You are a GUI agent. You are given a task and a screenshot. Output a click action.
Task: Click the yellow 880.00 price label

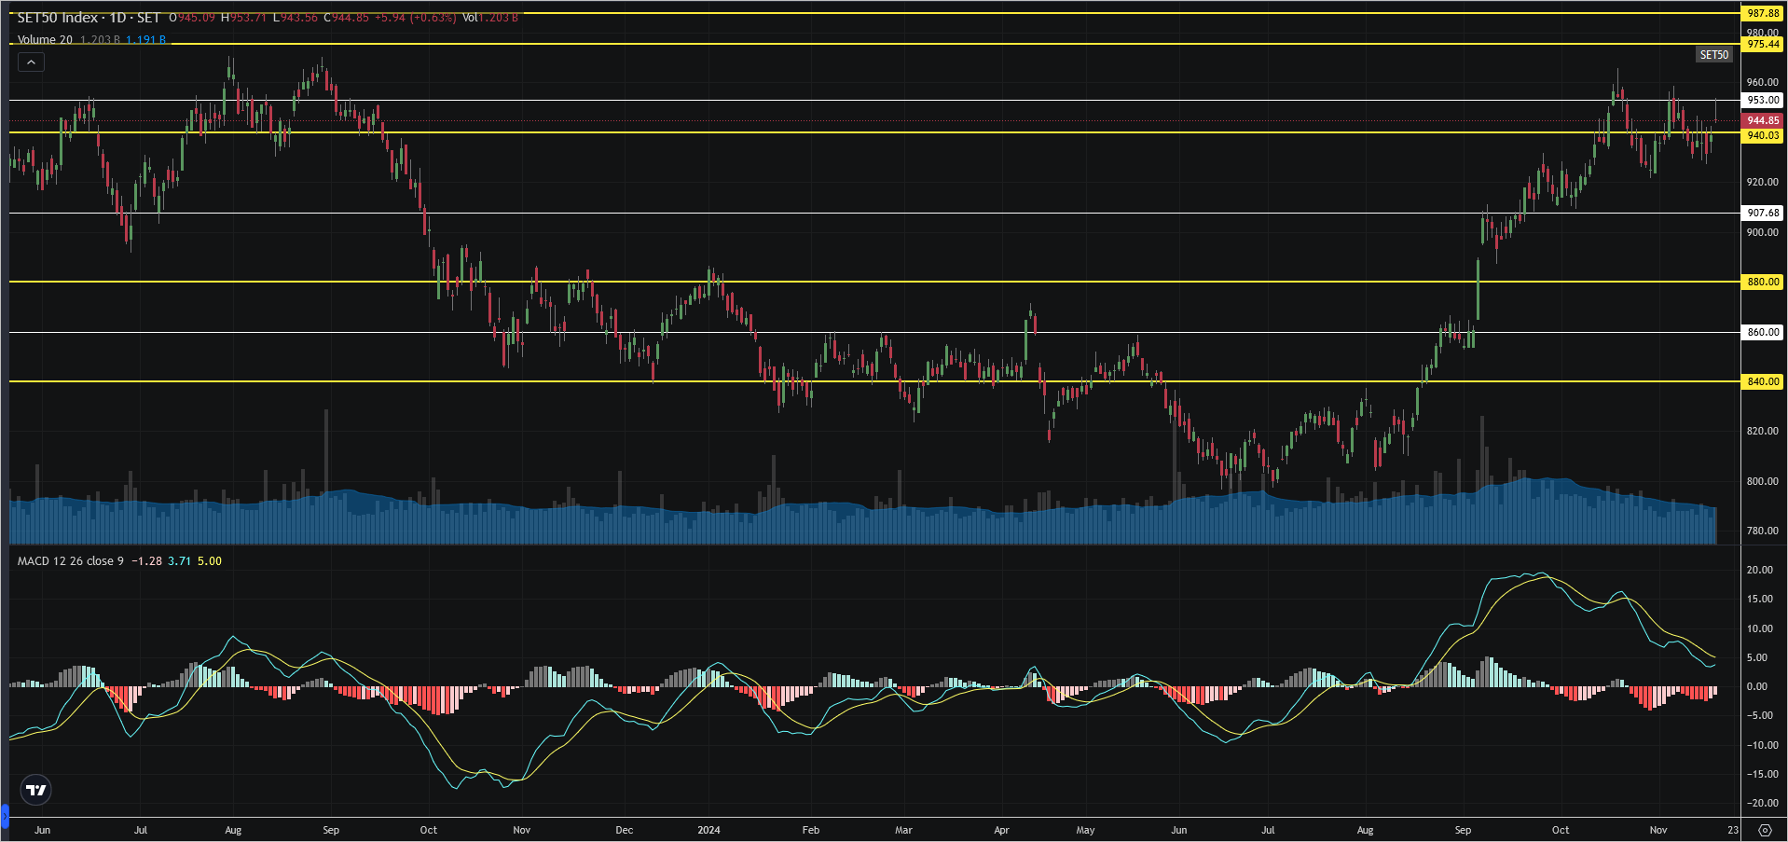tap(1762, 282)
